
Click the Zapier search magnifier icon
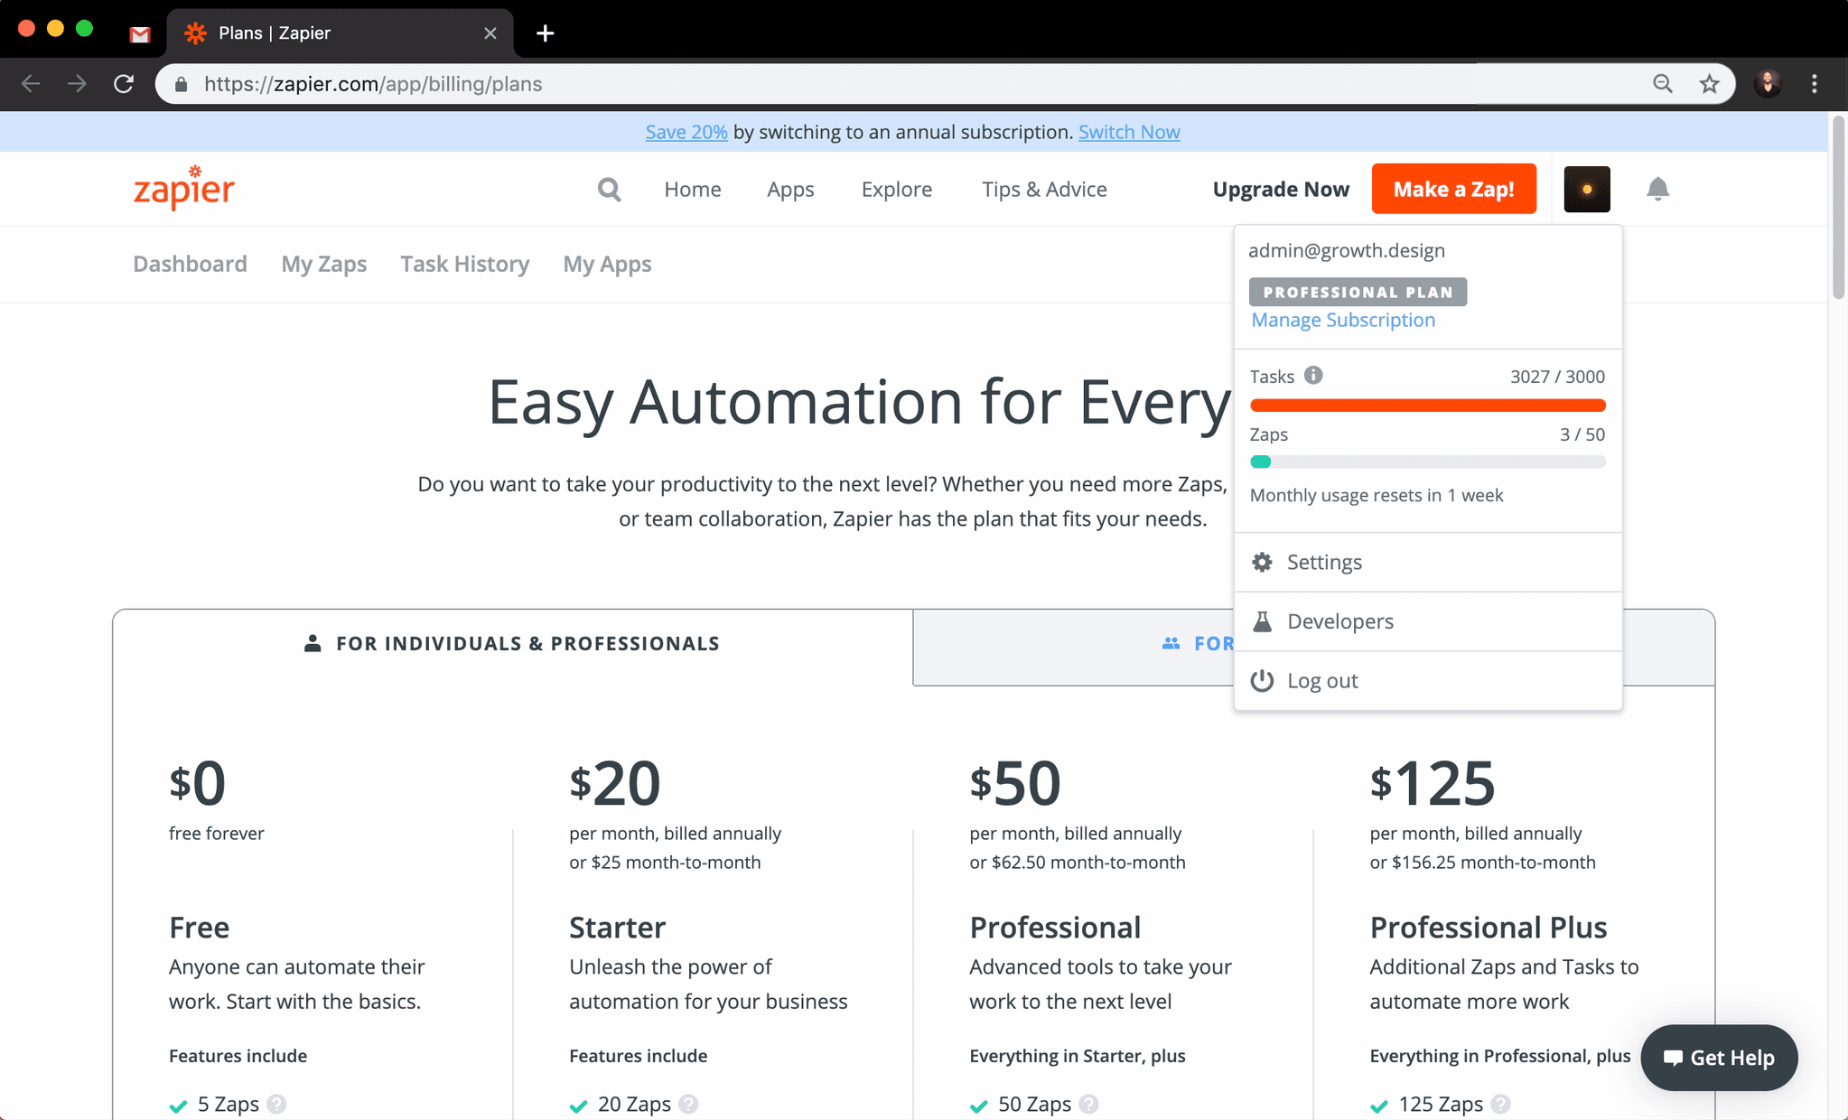click(610, 190)
